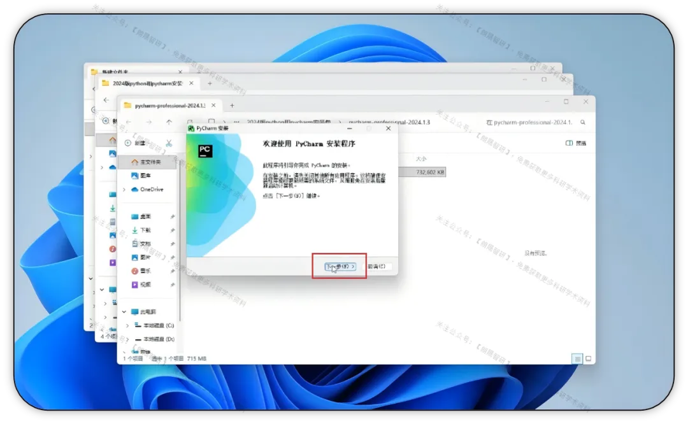Open 文档 quick access folder

coord(141,243)
